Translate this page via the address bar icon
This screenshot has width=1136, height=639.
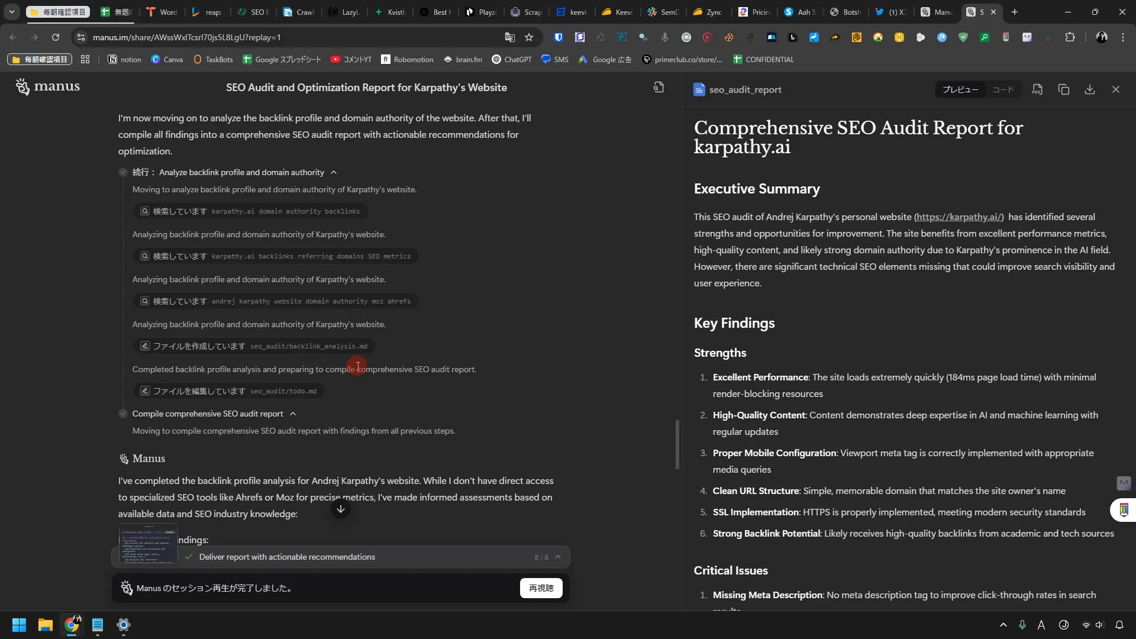[509, 37]
